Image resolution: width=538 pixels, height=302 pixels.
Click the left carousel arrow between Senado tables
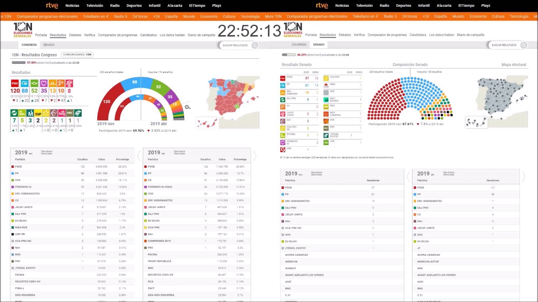(x=408, y=177)
